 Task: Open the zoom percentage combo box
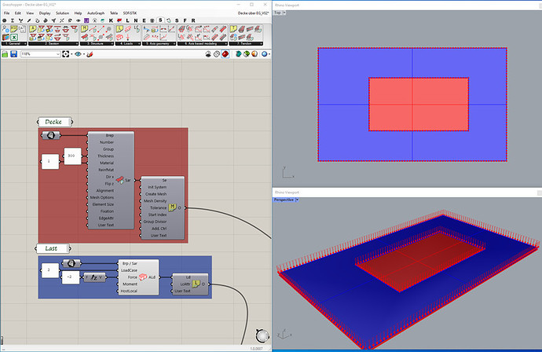(x=40, y=54)
